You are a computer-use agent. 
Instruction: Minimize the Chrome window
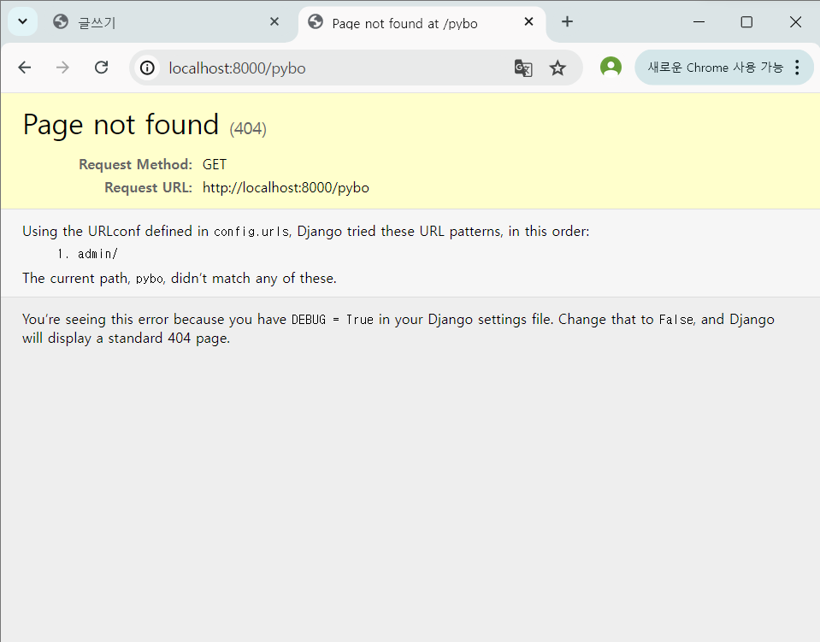click(x=699, y=22)
